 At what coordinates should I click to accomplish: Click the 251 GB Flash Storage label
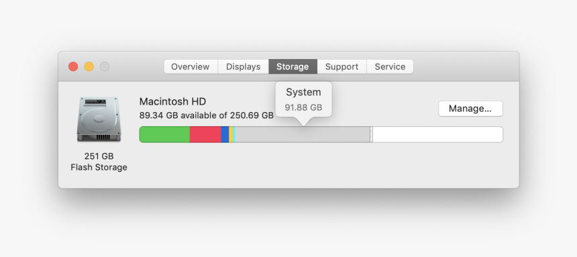[x=99, y=162]
